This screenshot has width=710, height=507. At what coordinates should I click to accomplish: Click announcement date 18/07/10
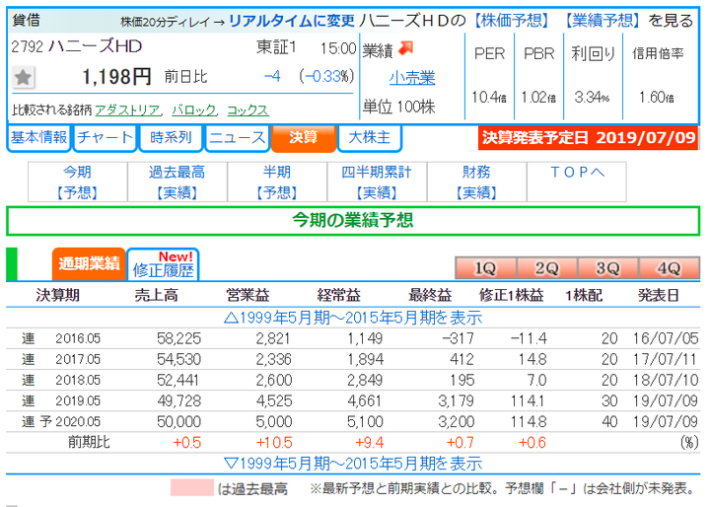click(x=666, y=380)
